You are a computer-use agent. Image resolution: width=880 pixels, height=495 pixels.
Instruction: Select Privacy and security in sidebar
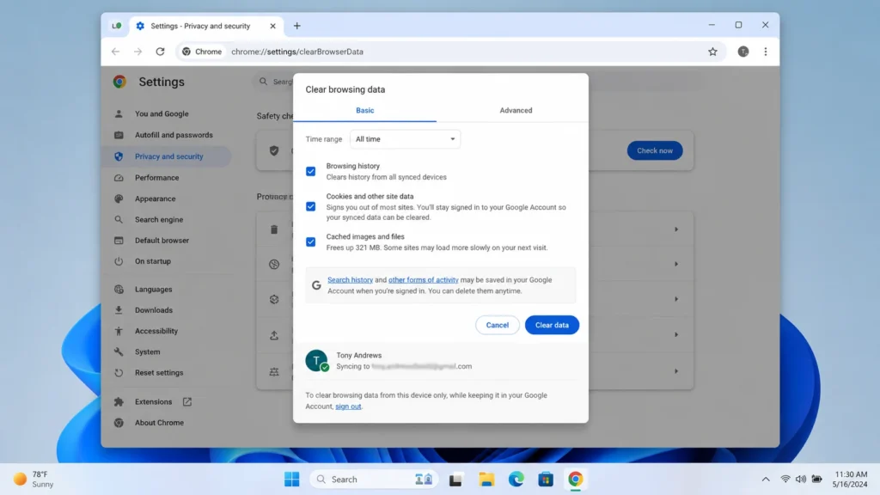pos(166,156)
